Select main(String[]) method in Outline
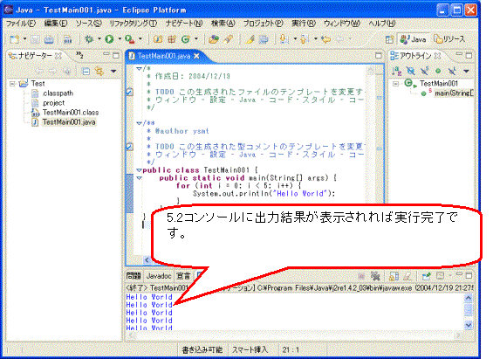This screenshot has height=359, width=493. point(448,93)
